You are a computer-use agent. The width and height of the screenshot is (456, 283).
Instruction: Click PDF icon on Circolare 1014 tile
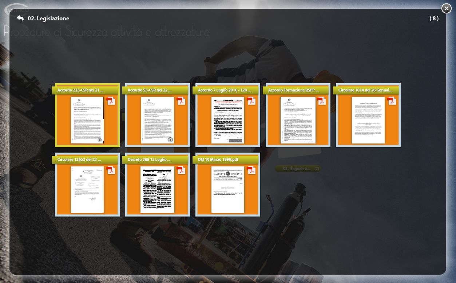(x=392, y=101)
